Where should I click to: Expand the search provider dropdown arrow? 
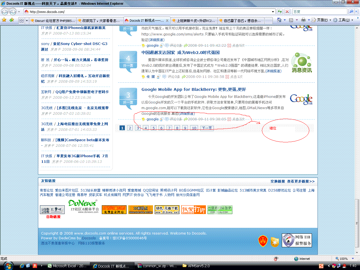tap(356, 12)
